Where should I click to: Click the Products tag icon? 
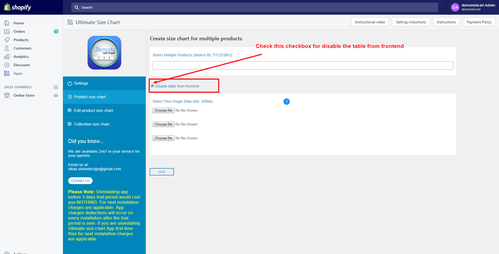click(x=7, y=40)
